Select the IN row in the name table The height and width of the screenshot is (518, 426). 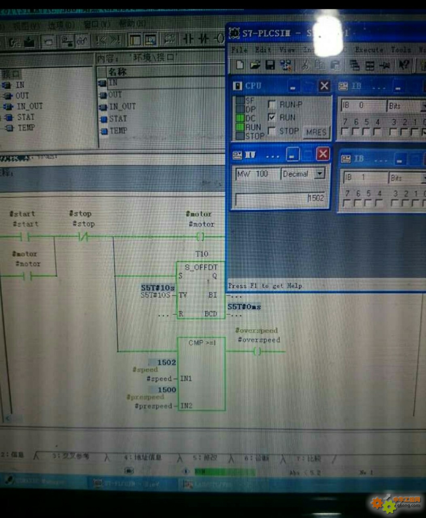point(161,83)
